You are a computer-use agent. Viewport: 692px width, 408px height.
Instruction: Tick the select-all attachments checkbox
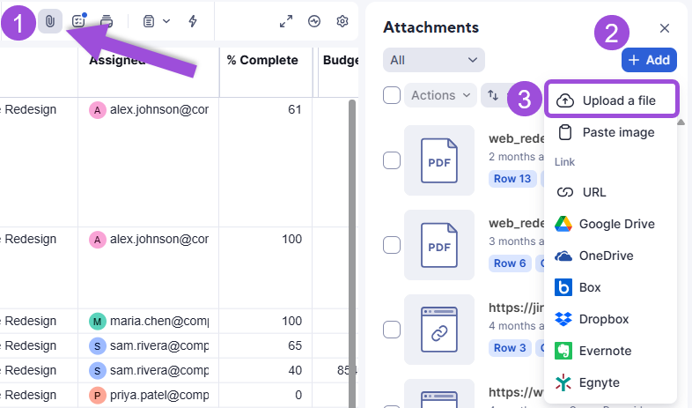tap(392, 95)
